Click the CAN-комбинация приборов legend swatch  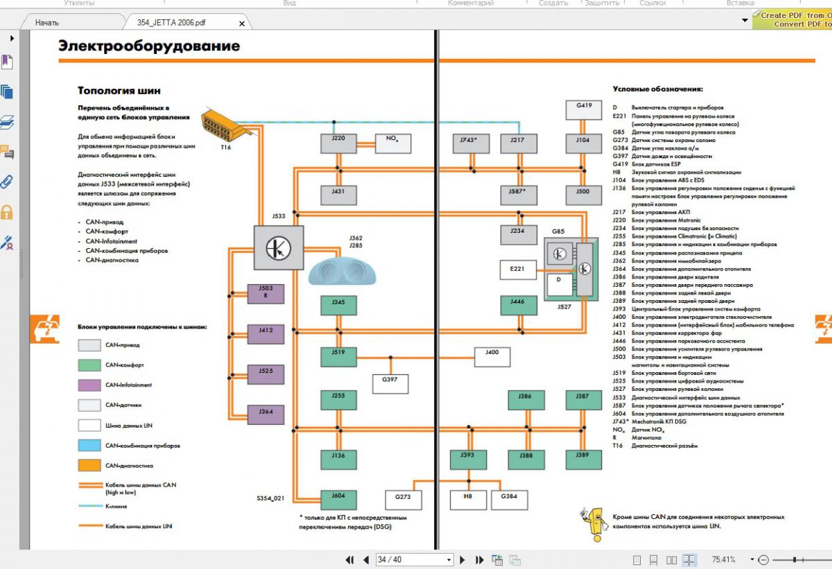click(89, 446)
